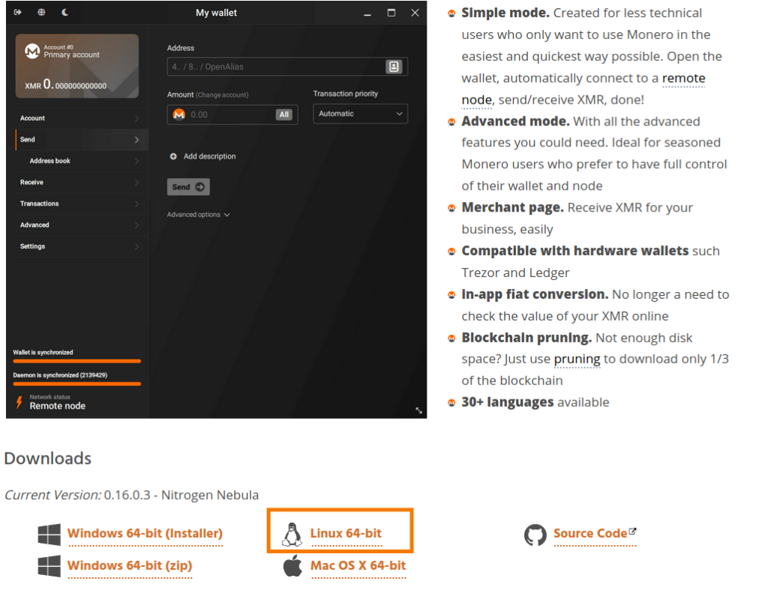Open the Address book submenu item

81,161
